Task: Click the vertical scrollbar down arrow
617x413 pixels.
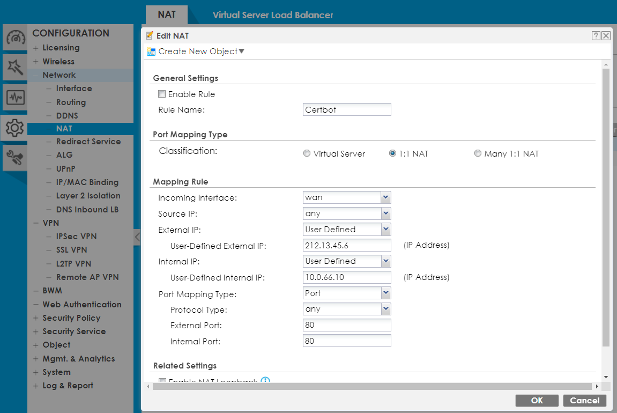Action: [606, 377]
